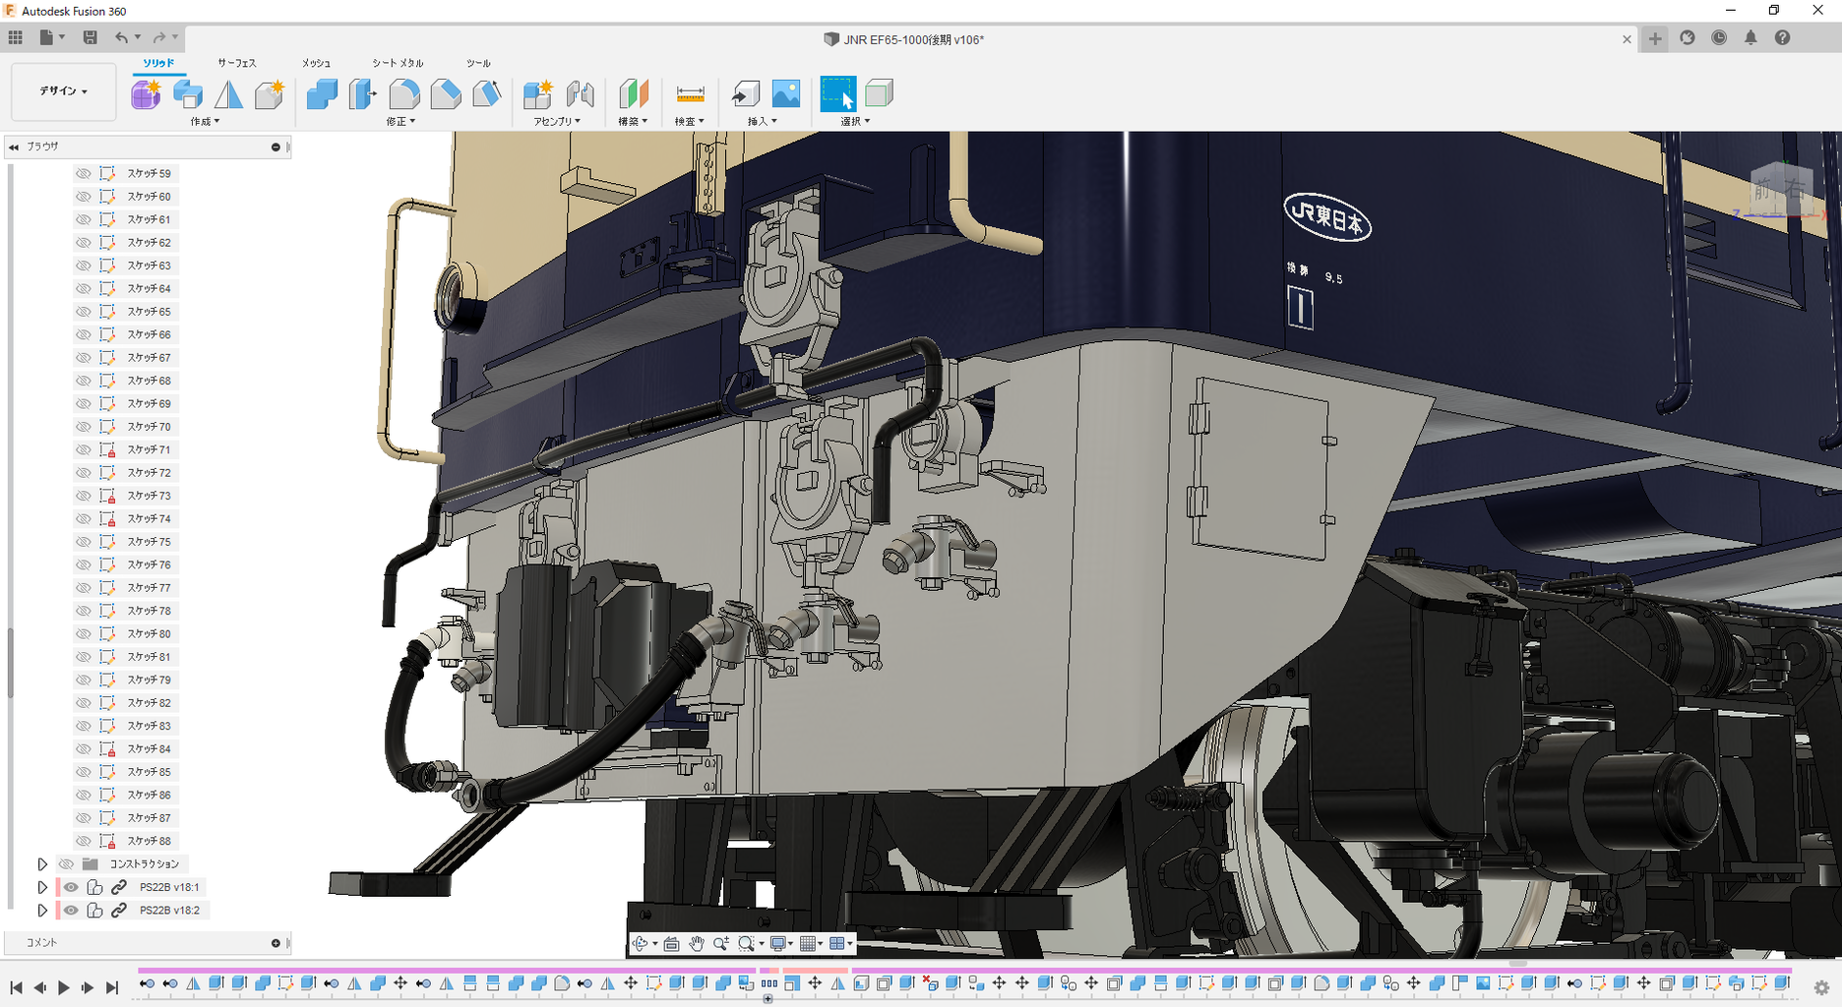The height and width of the screenshot is (1007, 1842).
Task: Hide the PS22B v18:1 component
Action: click(71, 887)
